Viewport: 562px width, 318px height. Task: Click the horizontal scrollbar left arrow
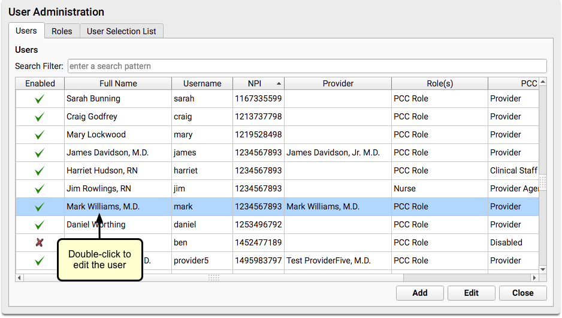[19, 278]
